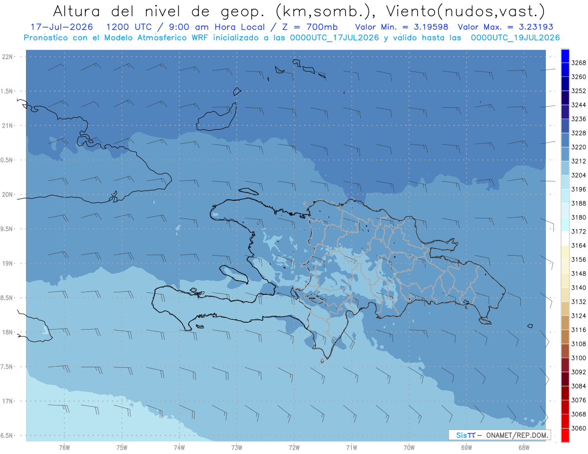Click 'Valor Max. = 3.23193' text
The height and width of the screenshot is (454, 588).
click(x=506, y=27)
